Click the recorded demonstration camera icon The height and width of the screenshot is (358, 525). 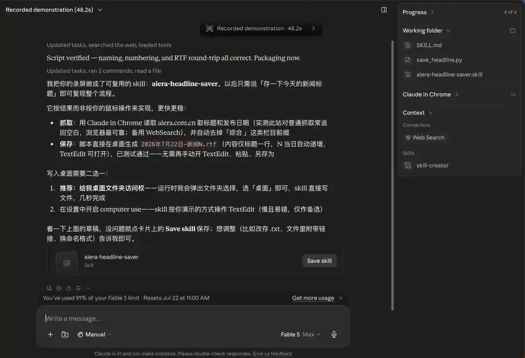tap(210, 29)
